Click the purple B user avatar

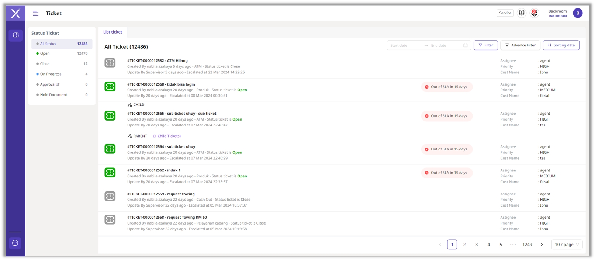577,13
